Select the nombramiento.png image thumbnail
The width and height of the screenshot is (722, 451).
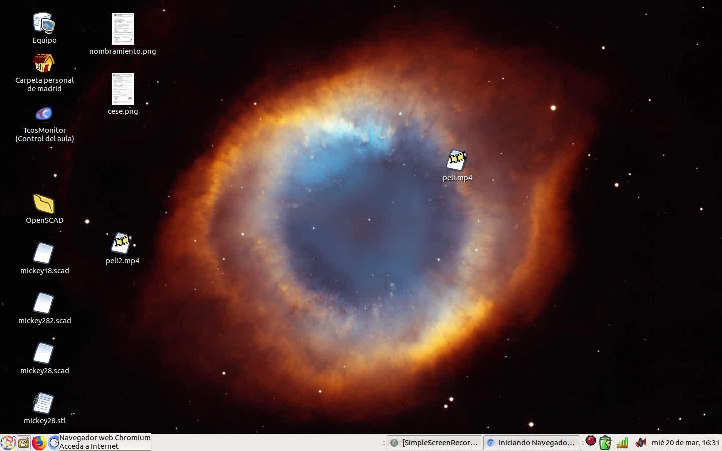123,29
